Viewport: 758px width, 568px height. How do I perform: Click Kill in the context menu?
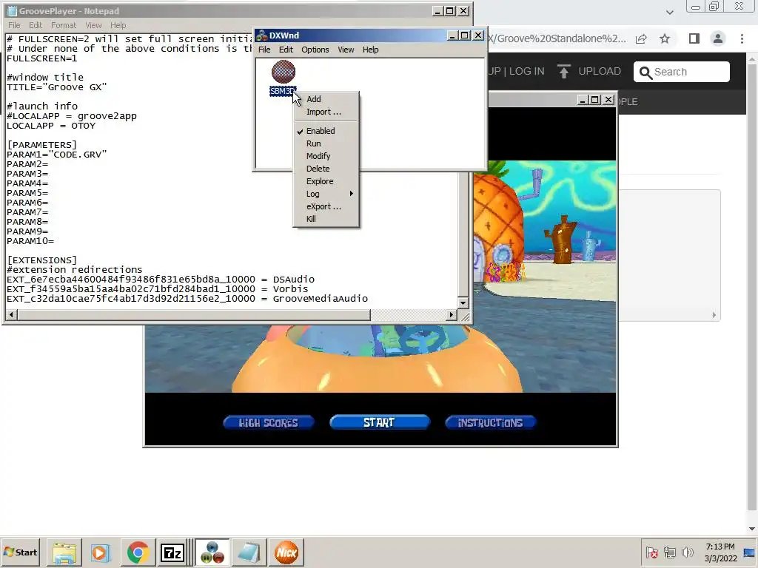coord(311,219)
